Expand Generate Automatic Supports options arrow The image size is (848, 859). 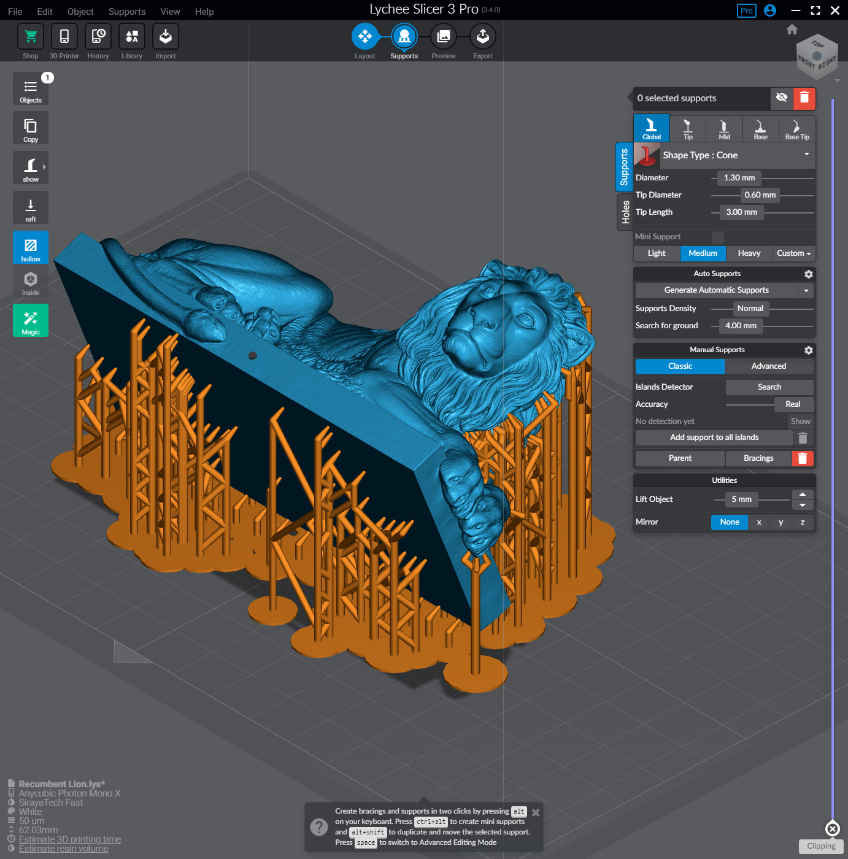pyautogui.click(x=806, y=290)
